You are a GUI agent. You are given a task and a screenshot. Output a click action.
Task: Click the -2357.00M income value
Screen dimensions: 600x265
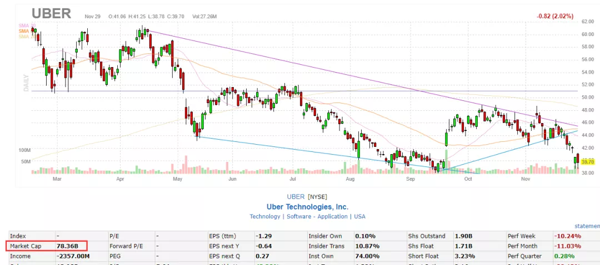[x=73, y=256]
